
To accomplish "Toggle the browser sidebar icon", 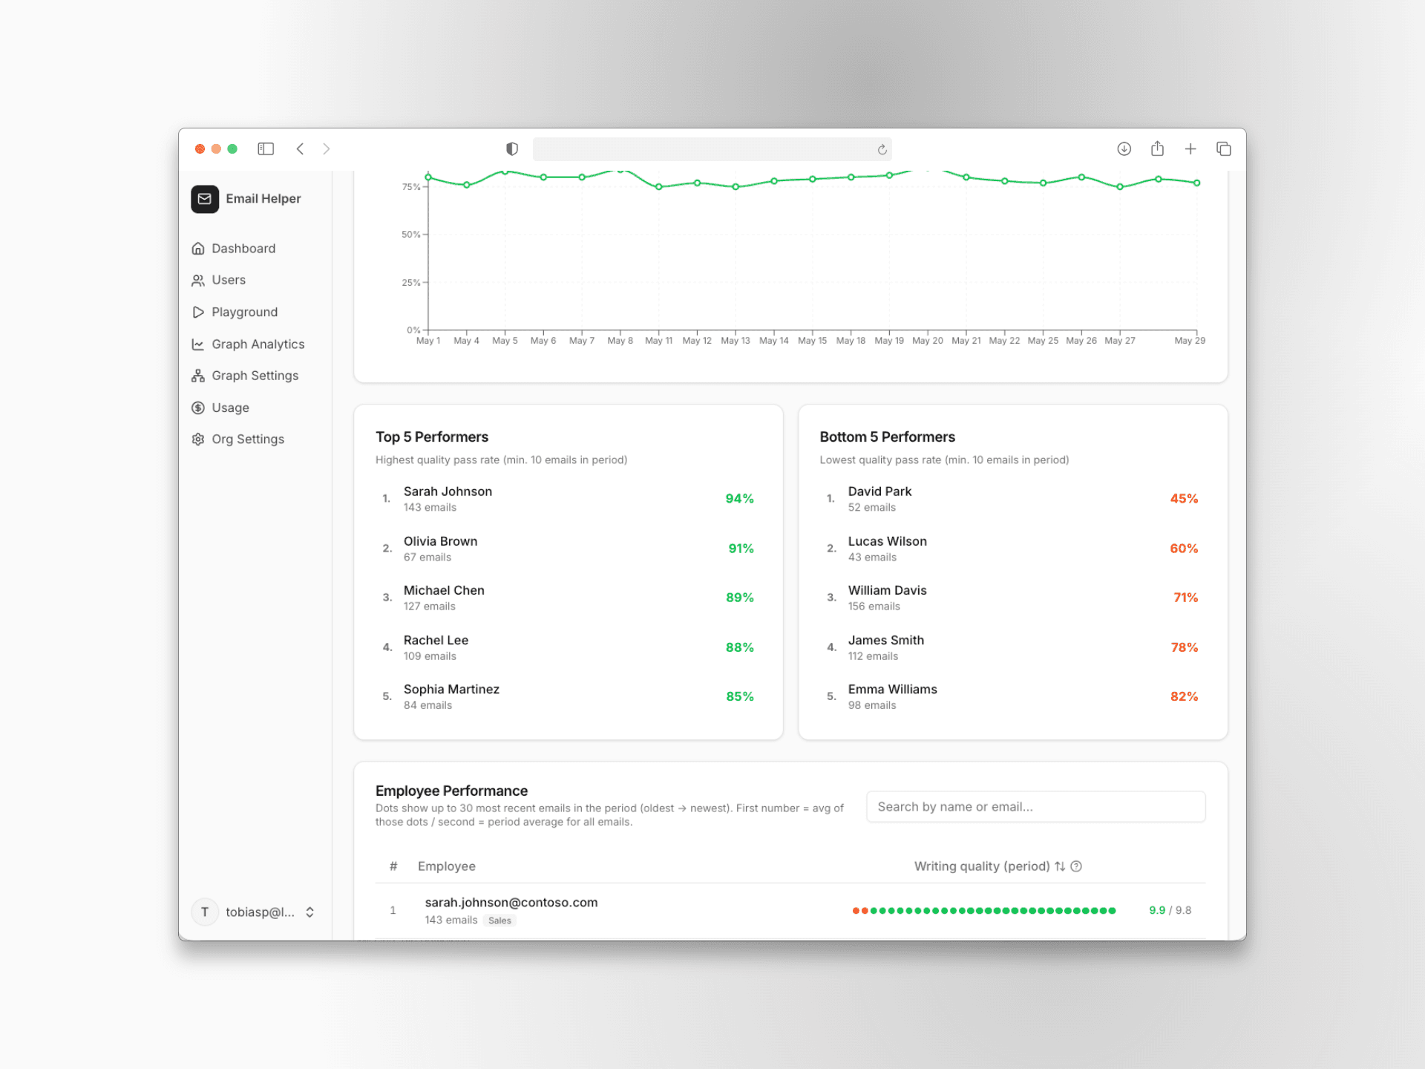I will [266, 149].
